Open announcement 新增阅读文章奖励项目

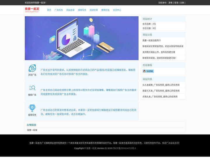click(163, 46)
